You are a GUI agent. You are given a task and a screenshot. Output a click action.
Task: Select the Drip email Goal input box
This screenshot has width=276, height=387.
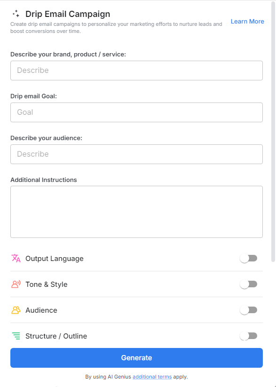click(136, 112)
